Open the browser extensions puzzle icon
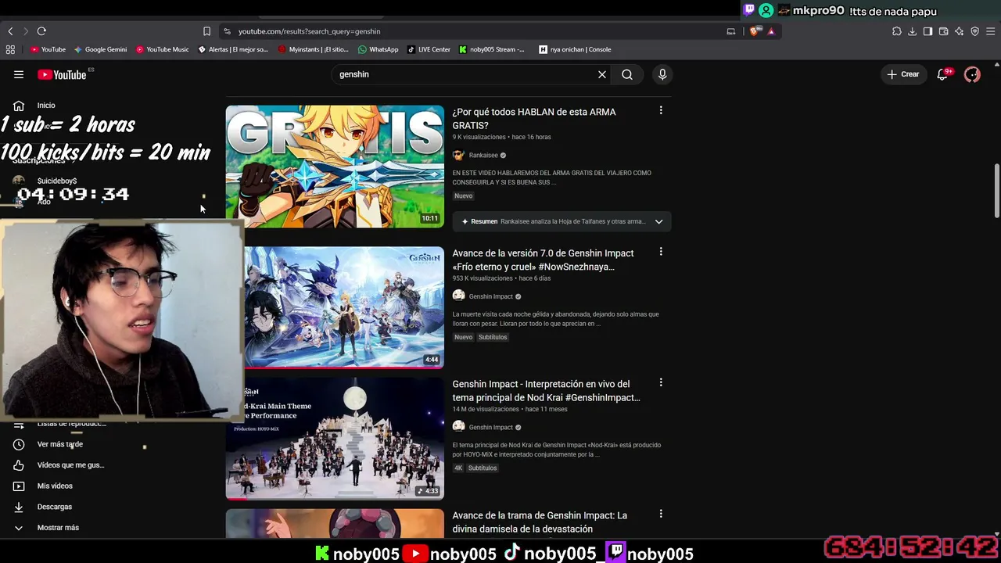This screenshot has width=1001, height=563. coord(897,31)
